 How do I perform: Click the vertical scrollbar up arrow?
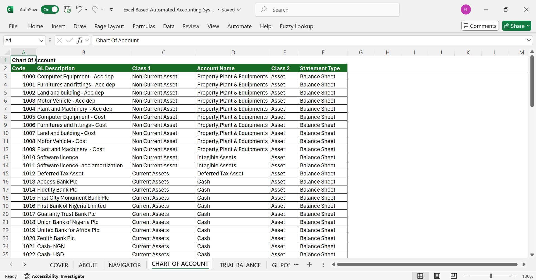[x=532, y=52]
